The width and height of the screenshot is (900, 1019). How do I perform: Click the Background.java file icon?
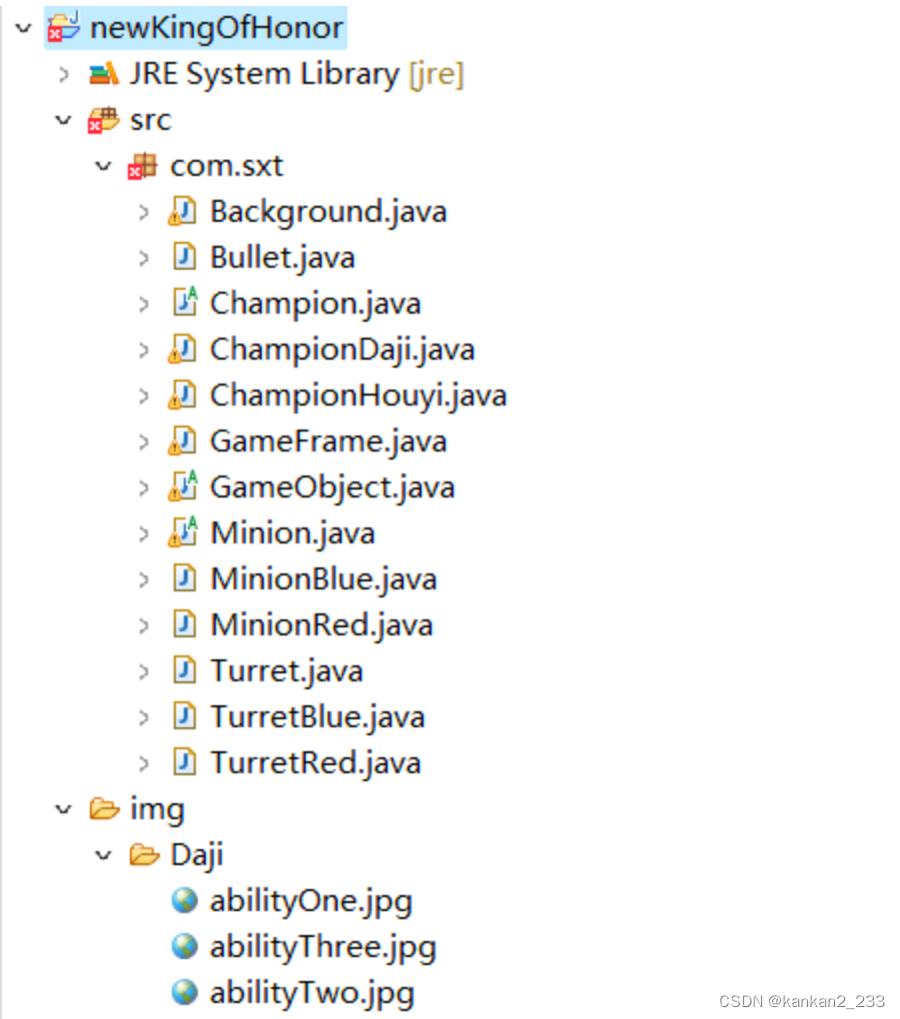pyautogui.click(x=183, y=212)
